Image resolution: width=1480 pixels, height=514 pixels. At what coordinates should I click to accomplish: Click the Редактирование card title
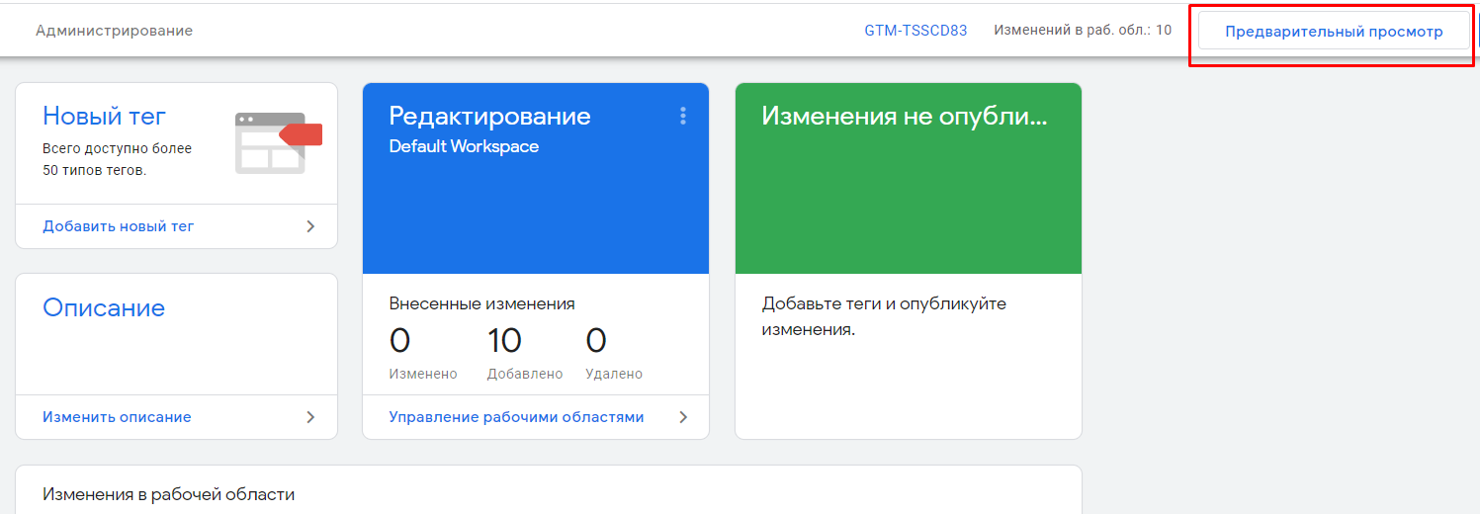point(489,116)
